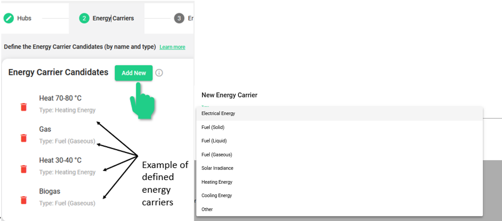The height and width of the screenshot is (221, 502).
Task: Go to the Hubs step tab
Action: (x=24, y=18)
